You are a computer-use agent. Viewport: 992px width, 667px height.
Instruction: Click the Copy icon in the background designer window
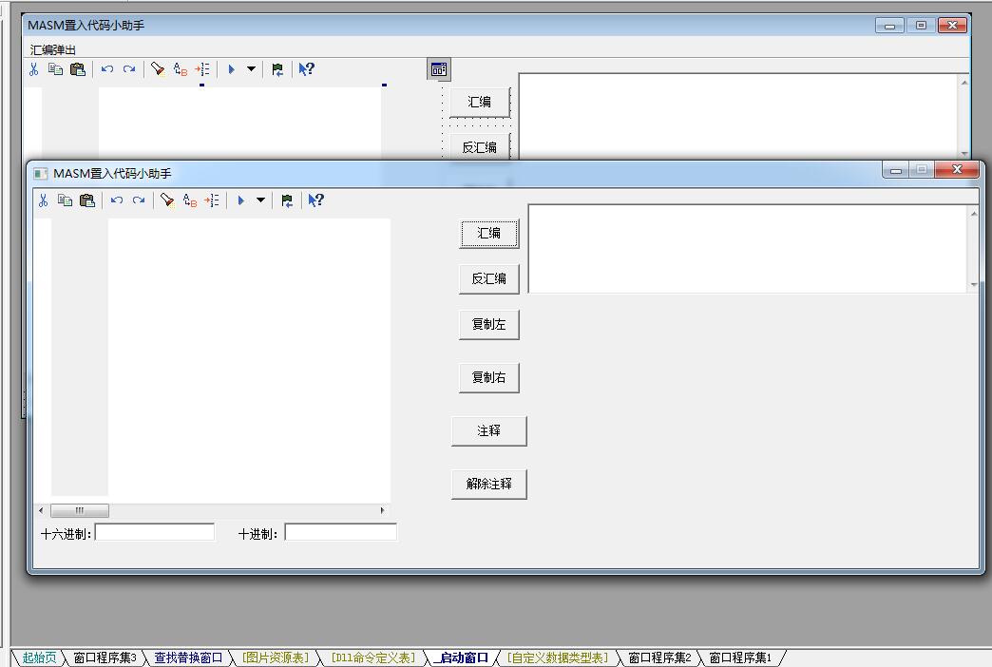pos(55,69)
